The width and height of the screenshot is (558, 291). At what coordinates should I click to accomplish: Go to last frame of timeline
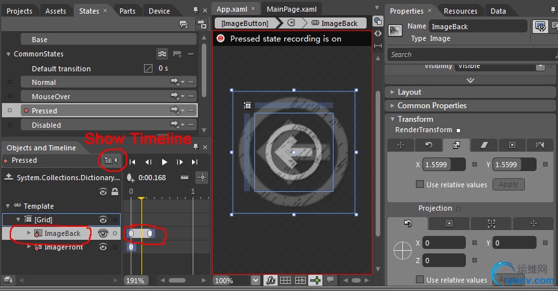pos(194,162)
